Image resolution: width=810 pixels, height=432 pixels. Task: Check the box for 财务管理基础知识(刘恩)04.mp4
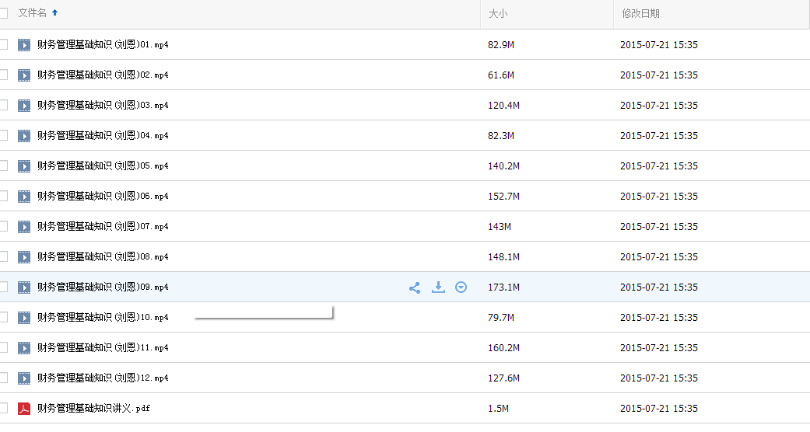tap(3, 135)
